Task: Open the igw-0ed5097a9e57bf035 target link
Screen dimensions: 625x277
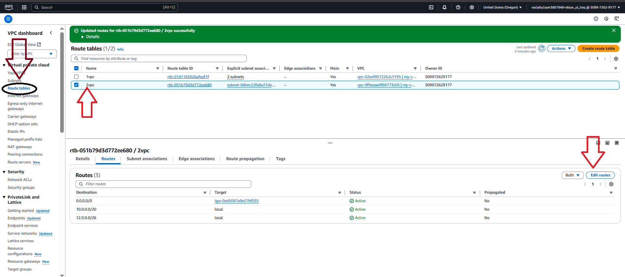Action: [237, 201]
